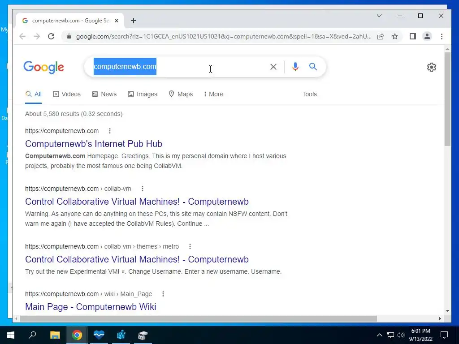
Task: Close the computernewb.com Google Search tab
Action: (117, 21)
